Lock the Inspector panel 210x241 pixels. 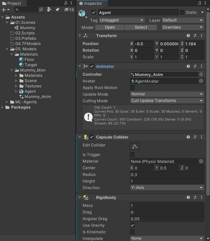tap(200, 3)
